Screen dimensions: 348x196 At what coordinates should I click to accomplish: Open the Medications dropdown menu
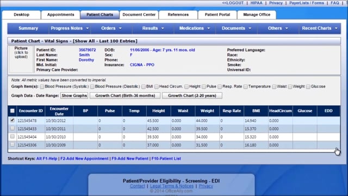pos(195,28)
